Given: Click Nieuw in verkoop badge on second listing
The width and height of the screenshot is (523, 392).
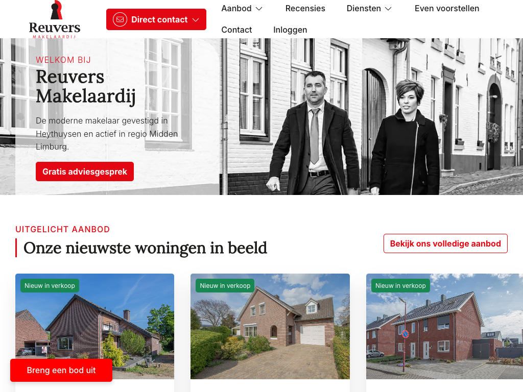Looking at the screenshot, I should coord(225,286).
